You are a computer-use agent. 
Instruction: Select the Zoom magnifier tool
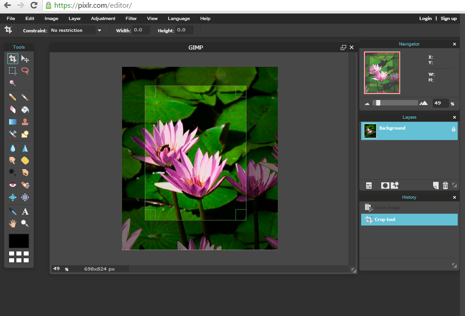click(25, 224)
